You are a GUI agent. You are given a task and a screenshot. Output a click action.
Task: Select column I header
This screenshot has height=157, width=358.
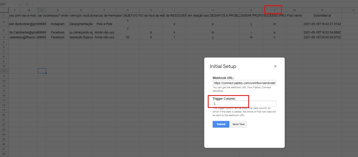coord(174,10)
